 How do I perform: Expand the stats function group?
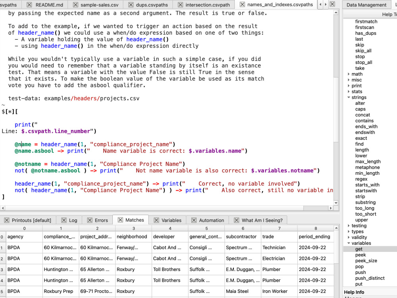[349, 91]
